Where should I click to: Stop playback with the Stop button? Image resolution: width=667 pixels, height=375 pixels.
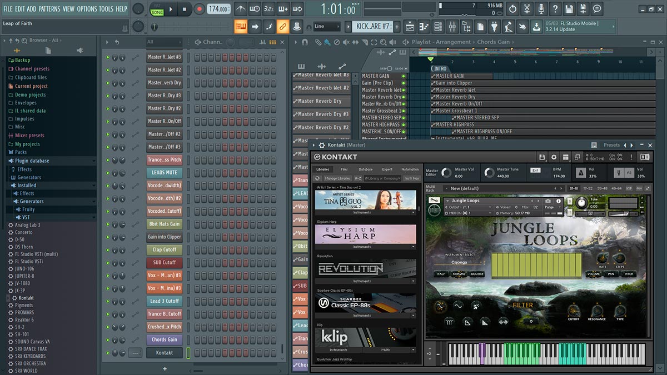tap(185, 9)
